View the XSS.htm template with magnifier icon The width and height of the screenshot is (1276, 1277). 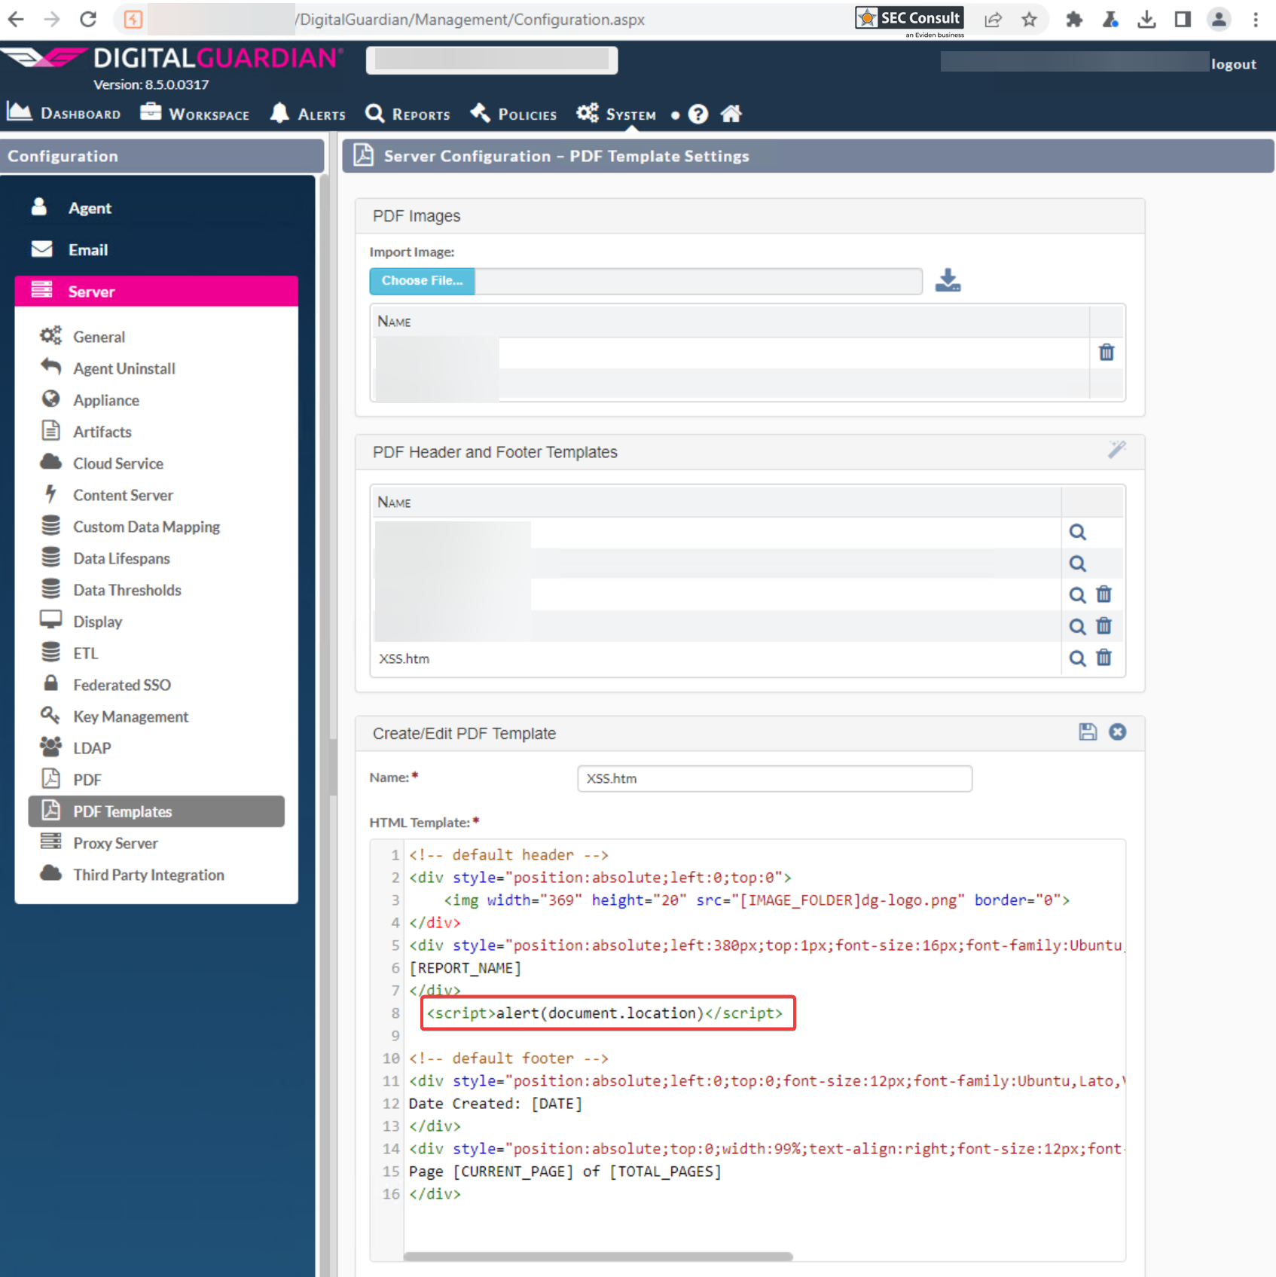click(x=1077, y=658)
